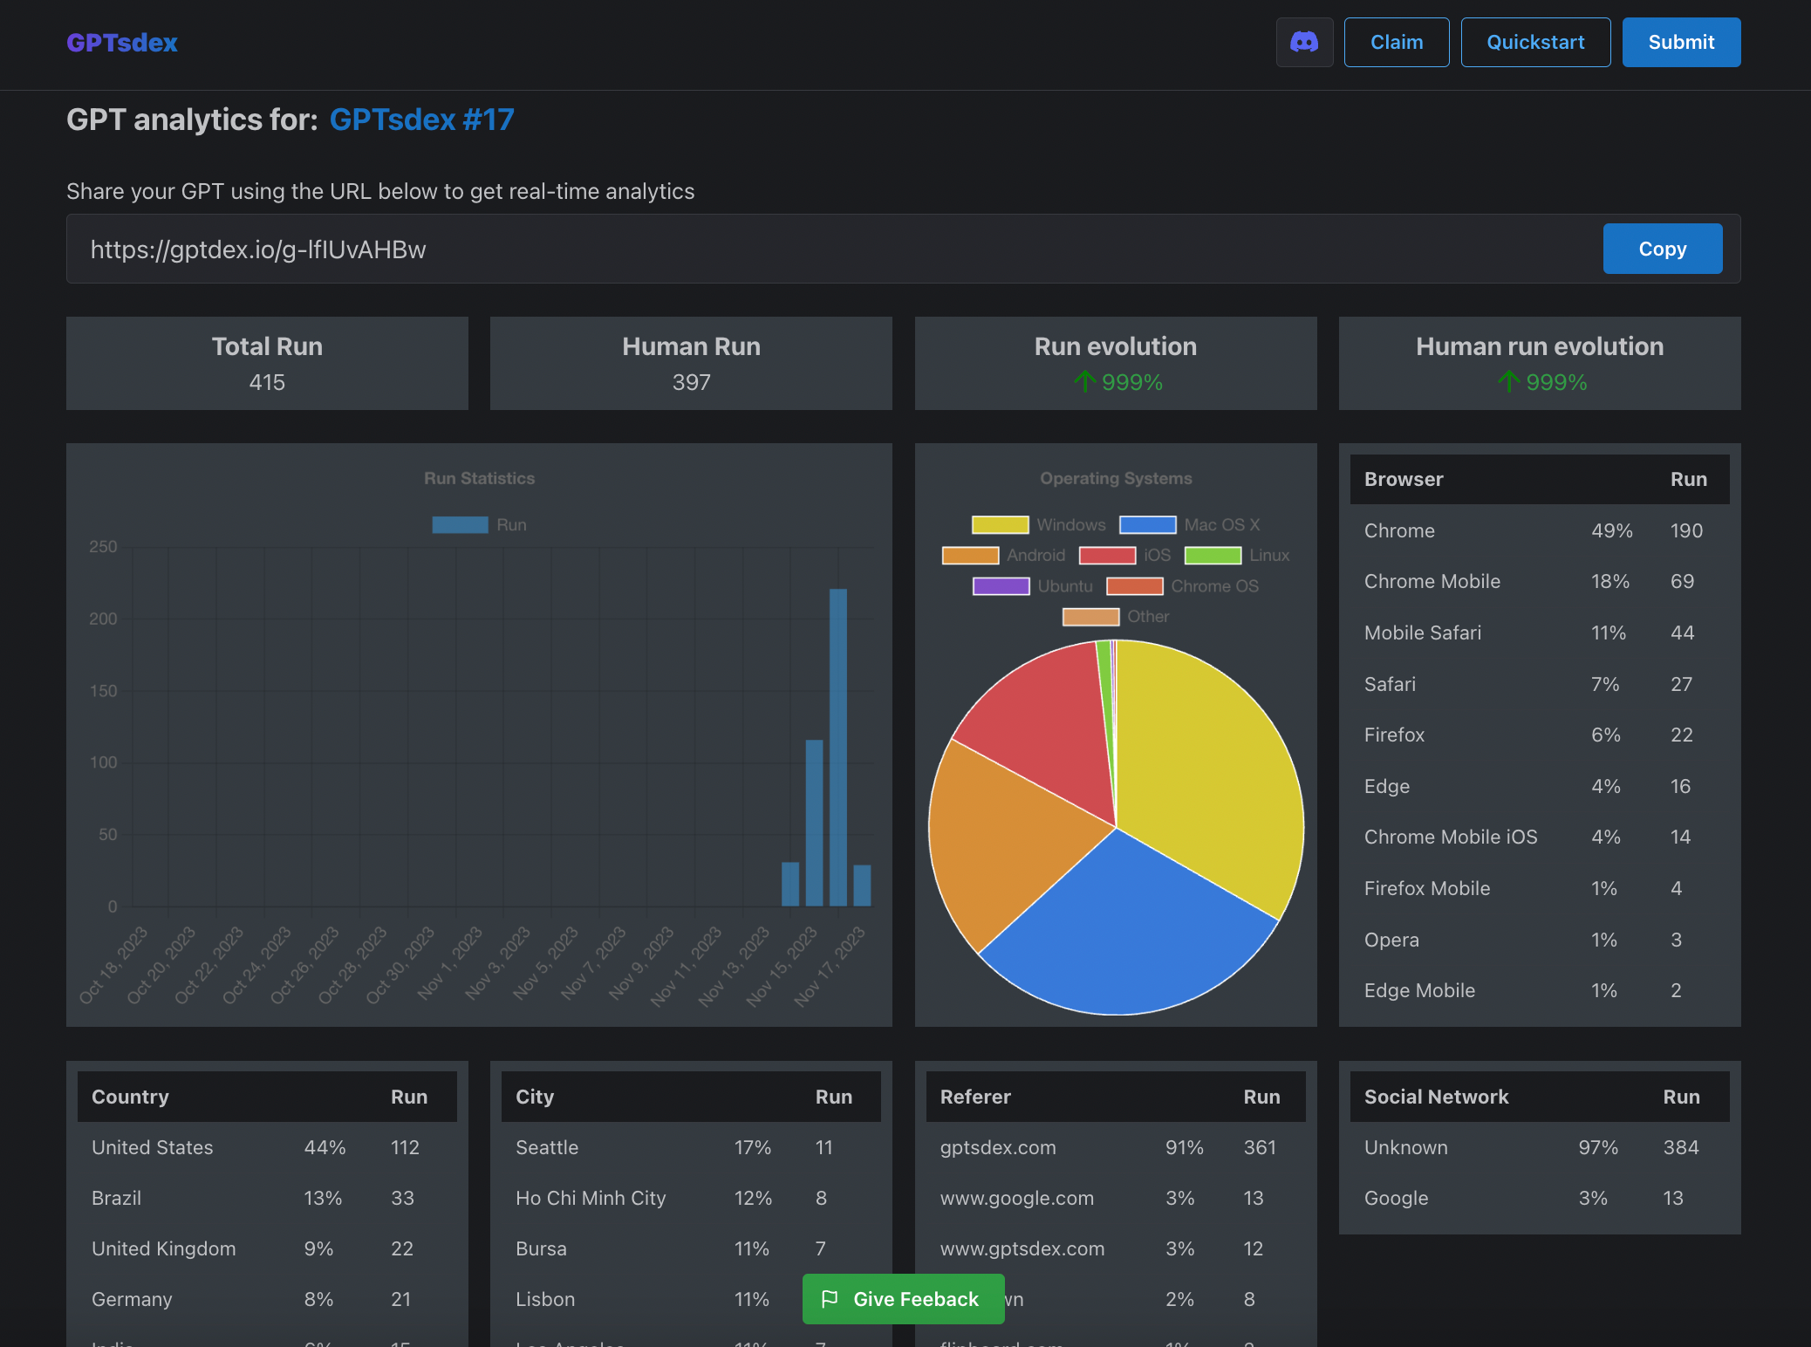Click the GPTsdex logo
This screenshot has width=1811, height=1347.
(x=122, y=42)
